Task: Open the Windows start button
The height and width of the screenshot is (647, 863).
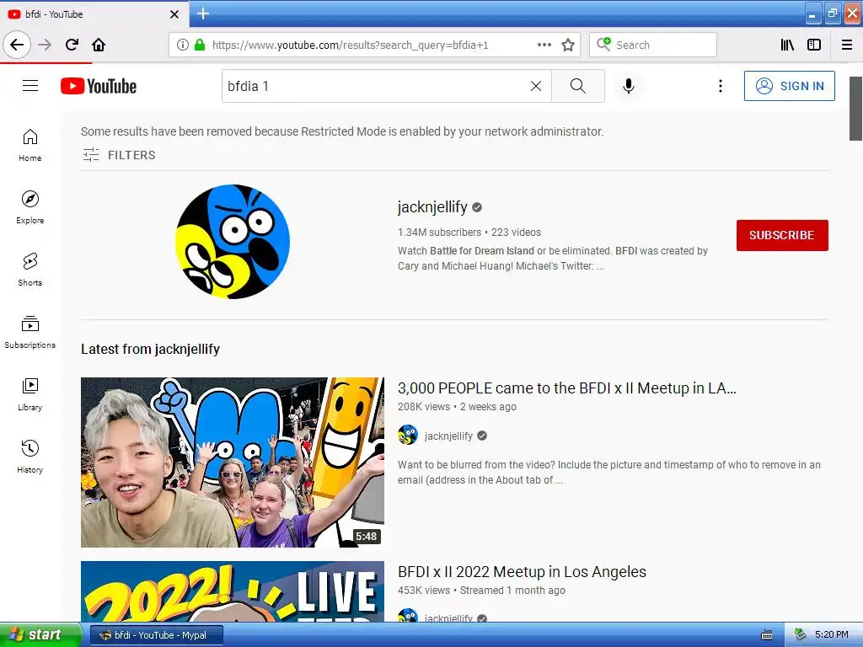Action: point(40,634)
